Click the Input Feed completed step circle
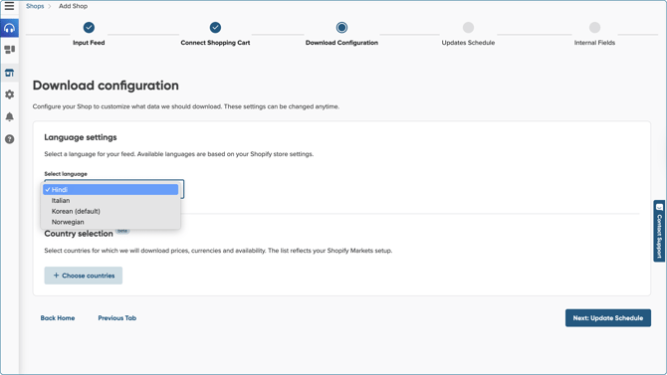Image resolution: width=667 pixels, height=375 pixels. point(89,28)
